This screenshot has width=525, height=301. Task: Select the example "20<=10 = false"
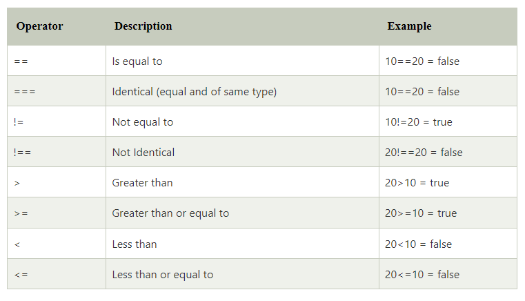click(422, 275)
